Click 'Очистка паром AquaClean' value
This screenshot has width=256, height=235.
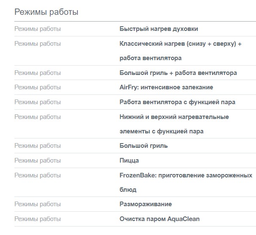click(x=160, y=219)
